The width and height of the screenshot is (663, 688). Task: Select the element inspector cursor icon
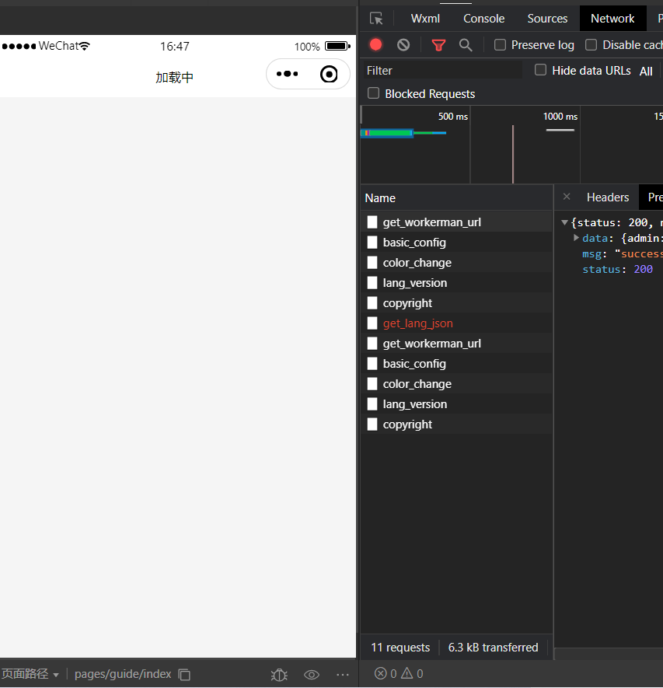pos(376,19)
